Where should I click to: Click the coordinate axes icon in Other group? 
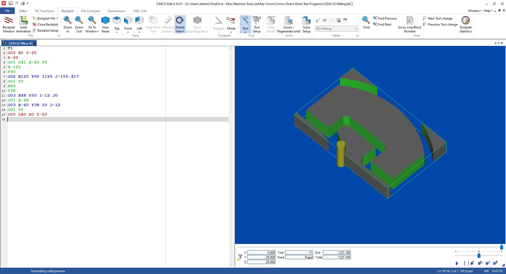click(318, 20)
